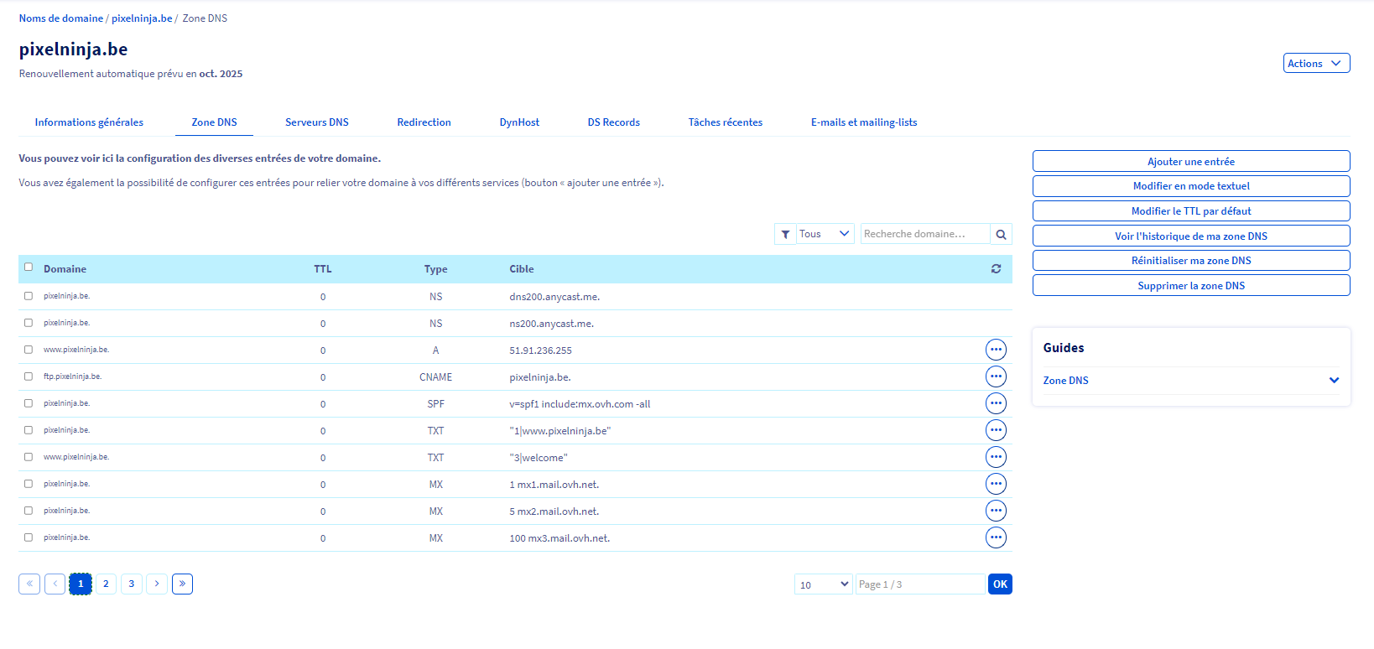This screenshot has height=649, width=1374.
Task: Open options menu for the SPF record
Action: (996, 403)
